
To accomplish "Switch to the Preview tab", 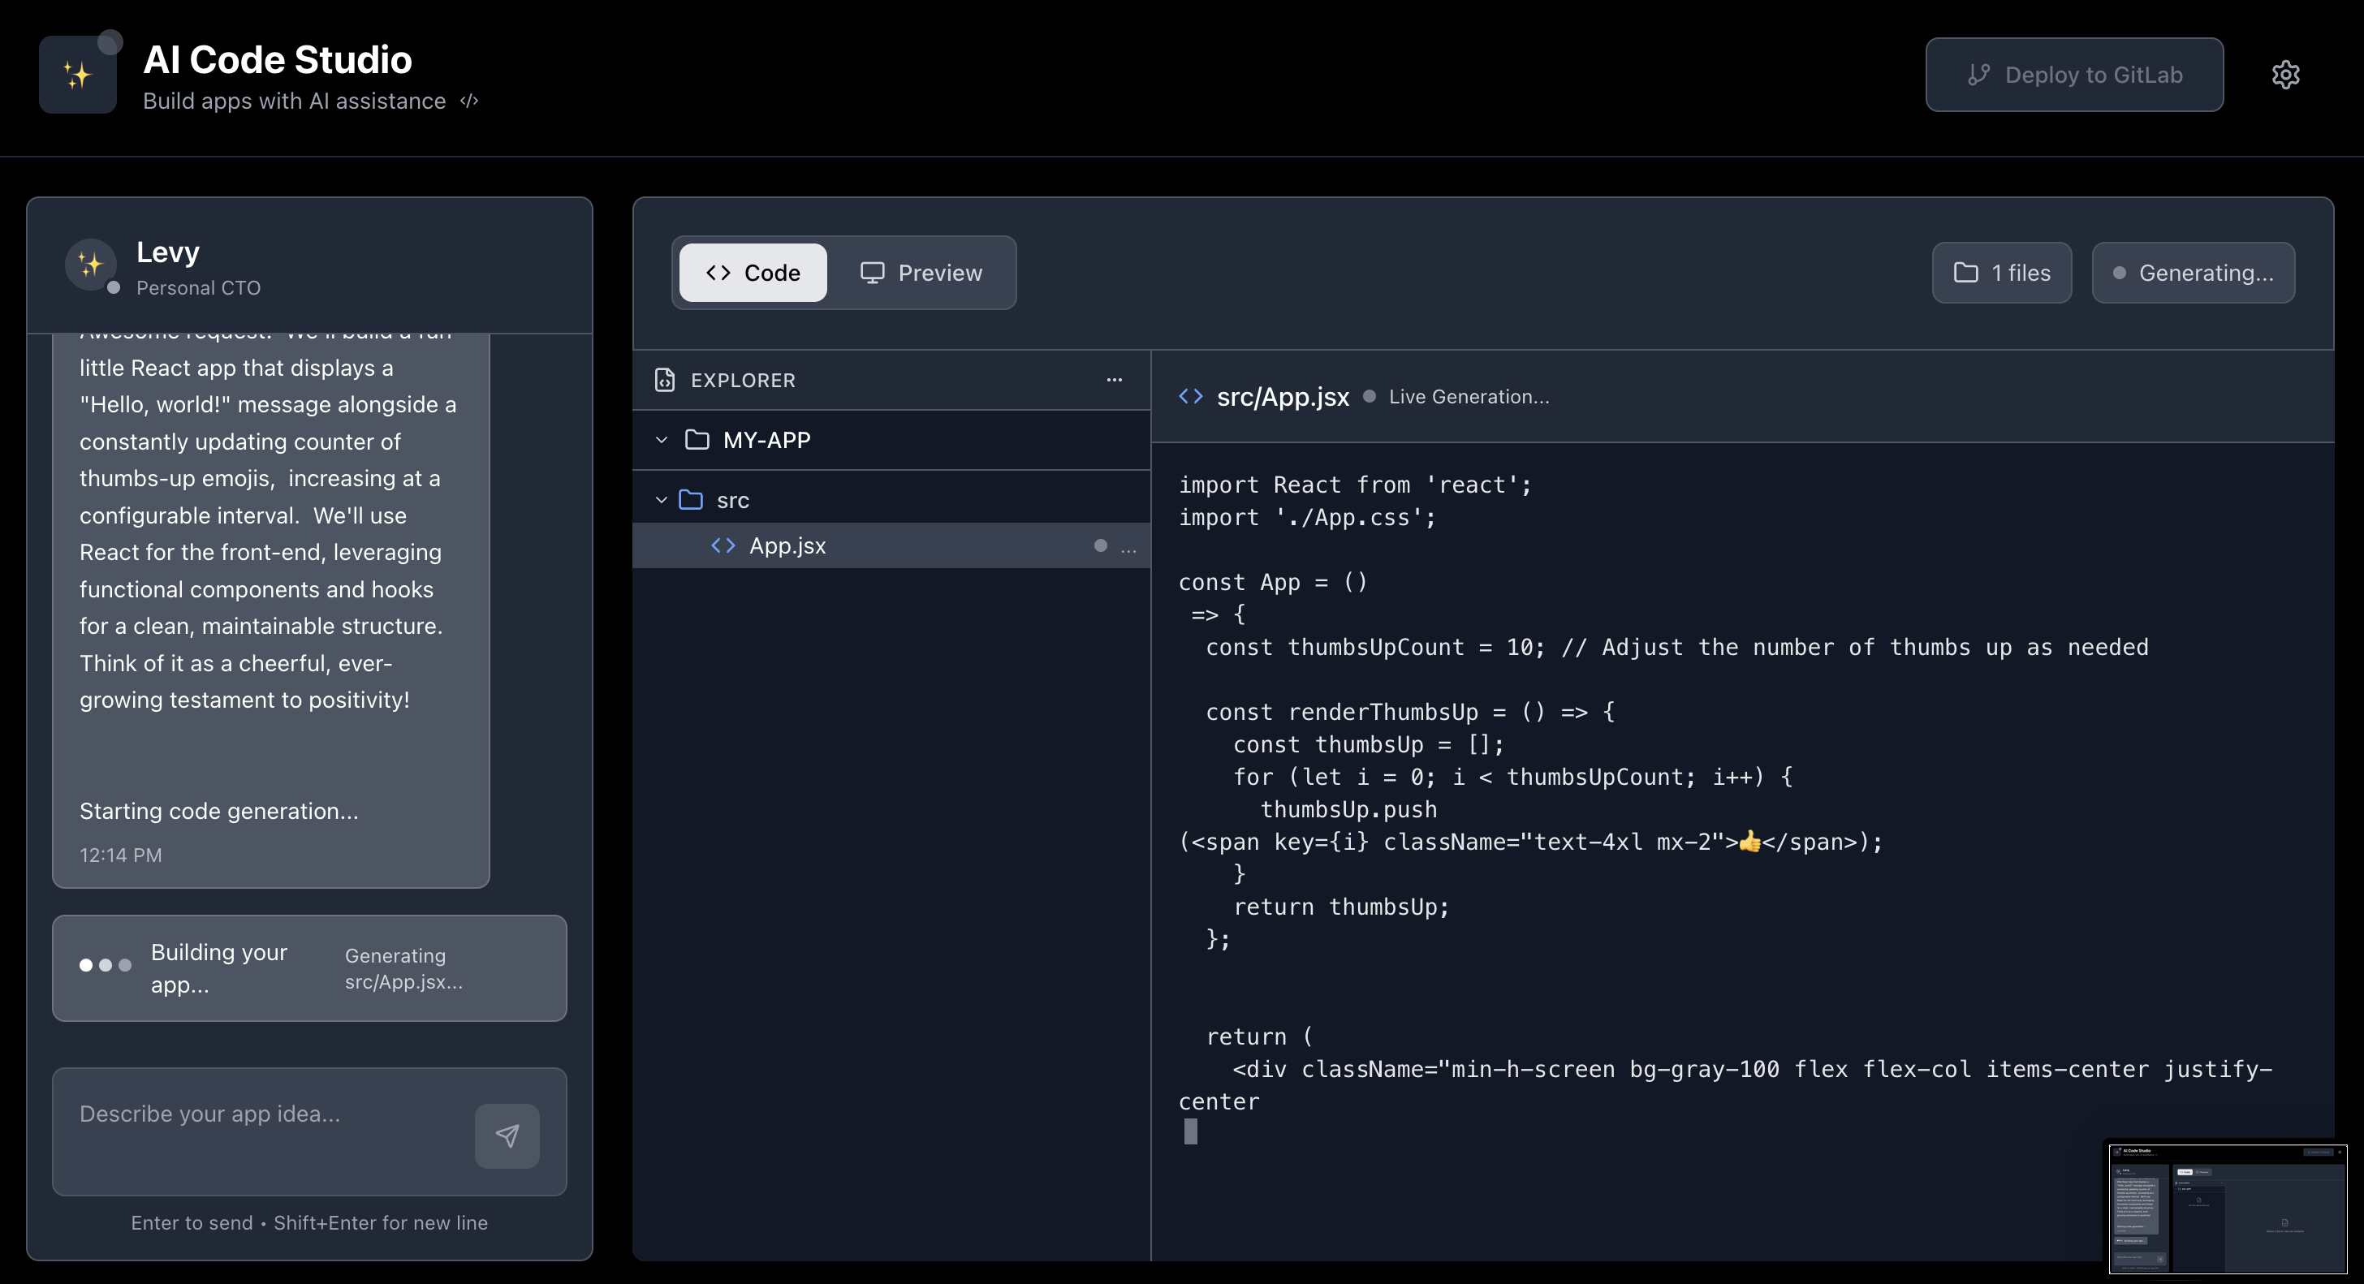I will pos(921,273).
